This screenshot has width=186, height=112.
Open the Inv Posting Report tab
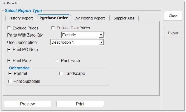pyautogui.click(x=90, y=18)
